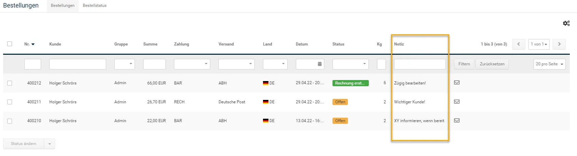Toggle sort arrow beside Nr. column
Screen dimensions: 577x156
coord(33,44)
